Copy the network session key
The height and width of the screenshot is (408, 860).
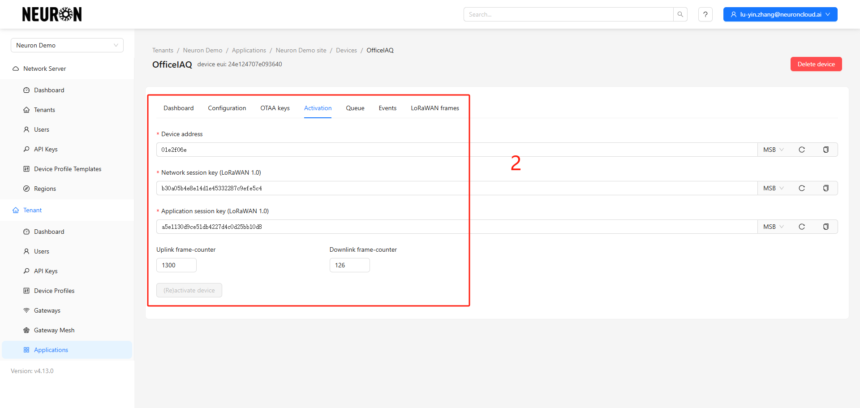826,188
